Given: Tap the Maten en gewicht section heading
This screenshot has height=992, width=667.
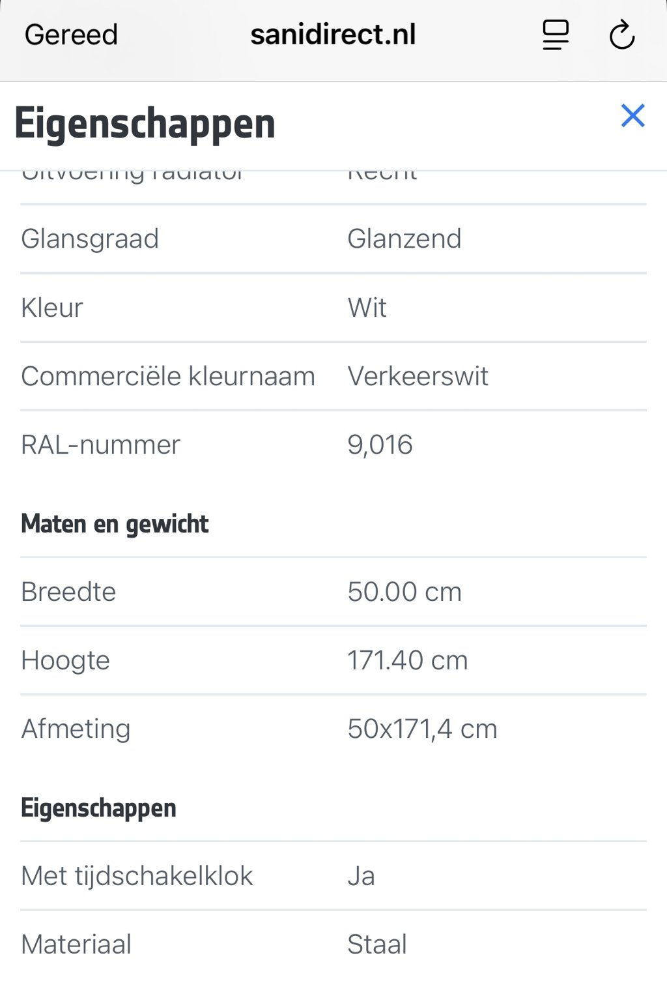Looking at the screenshot, I should 115,523.
